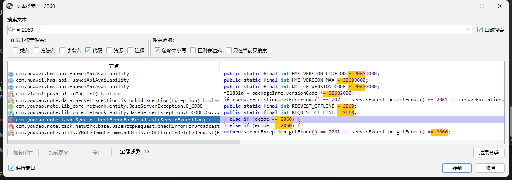Click the 转到 (Go to) button

click(457, 168)
